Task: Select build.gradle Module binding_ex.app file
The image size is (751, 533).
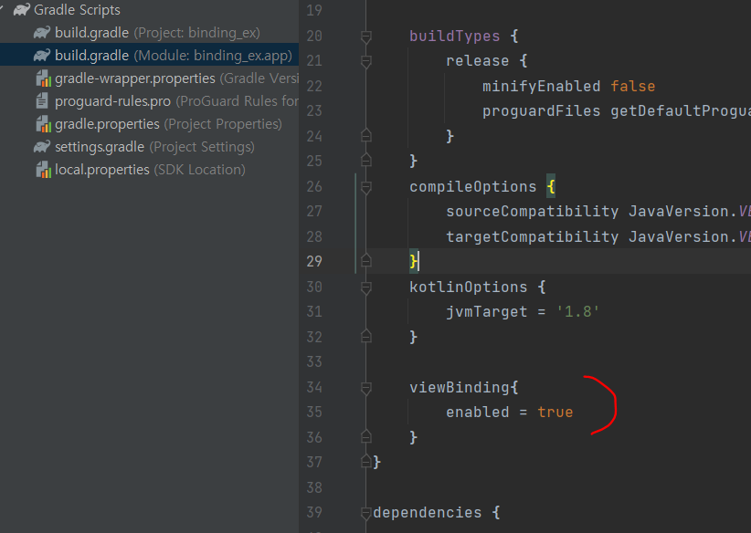Action: coord(150,56)
